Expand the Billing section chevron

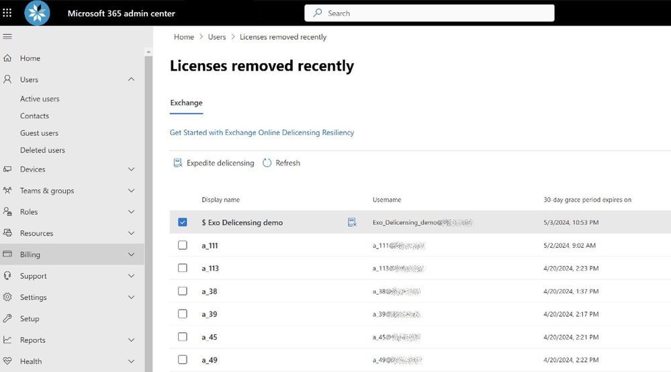click(132, 254)
